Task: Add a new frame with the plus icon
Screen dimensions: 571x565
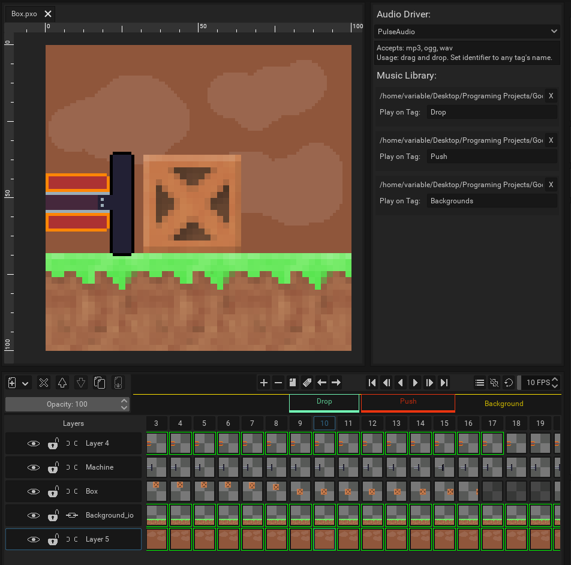Action: coord(264,383)
